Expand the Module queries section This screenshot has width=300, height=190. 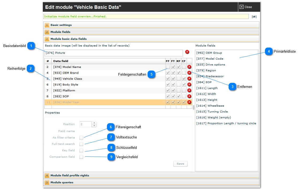(151, 182)
